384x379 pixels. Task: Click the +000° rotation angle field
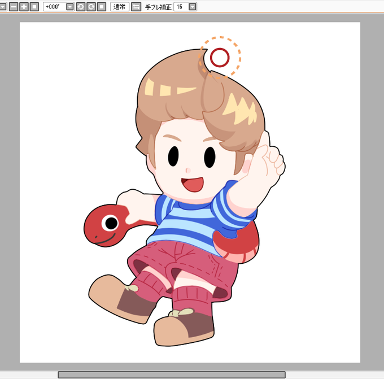pos(55,7)
